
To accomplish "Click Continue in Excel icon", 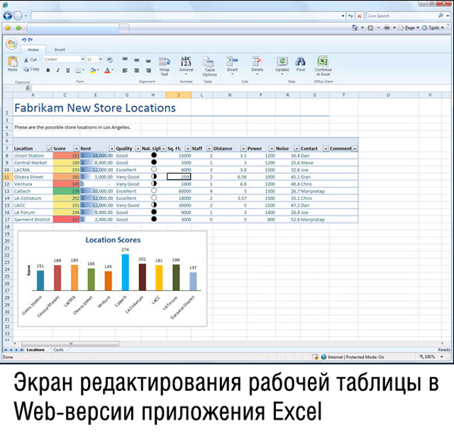I will tap(323, 61).
